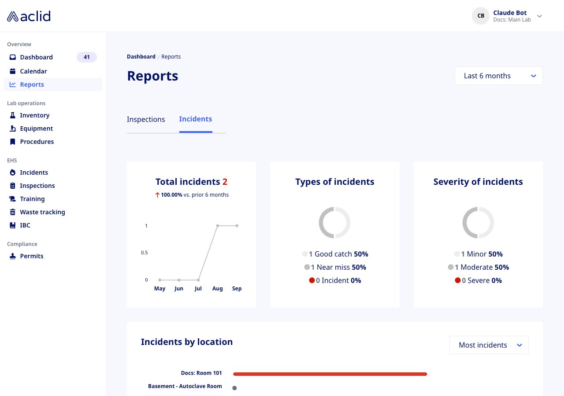Click the Total incidents heading
Viewport: 564px width, 396px height.
click(192, 182)
